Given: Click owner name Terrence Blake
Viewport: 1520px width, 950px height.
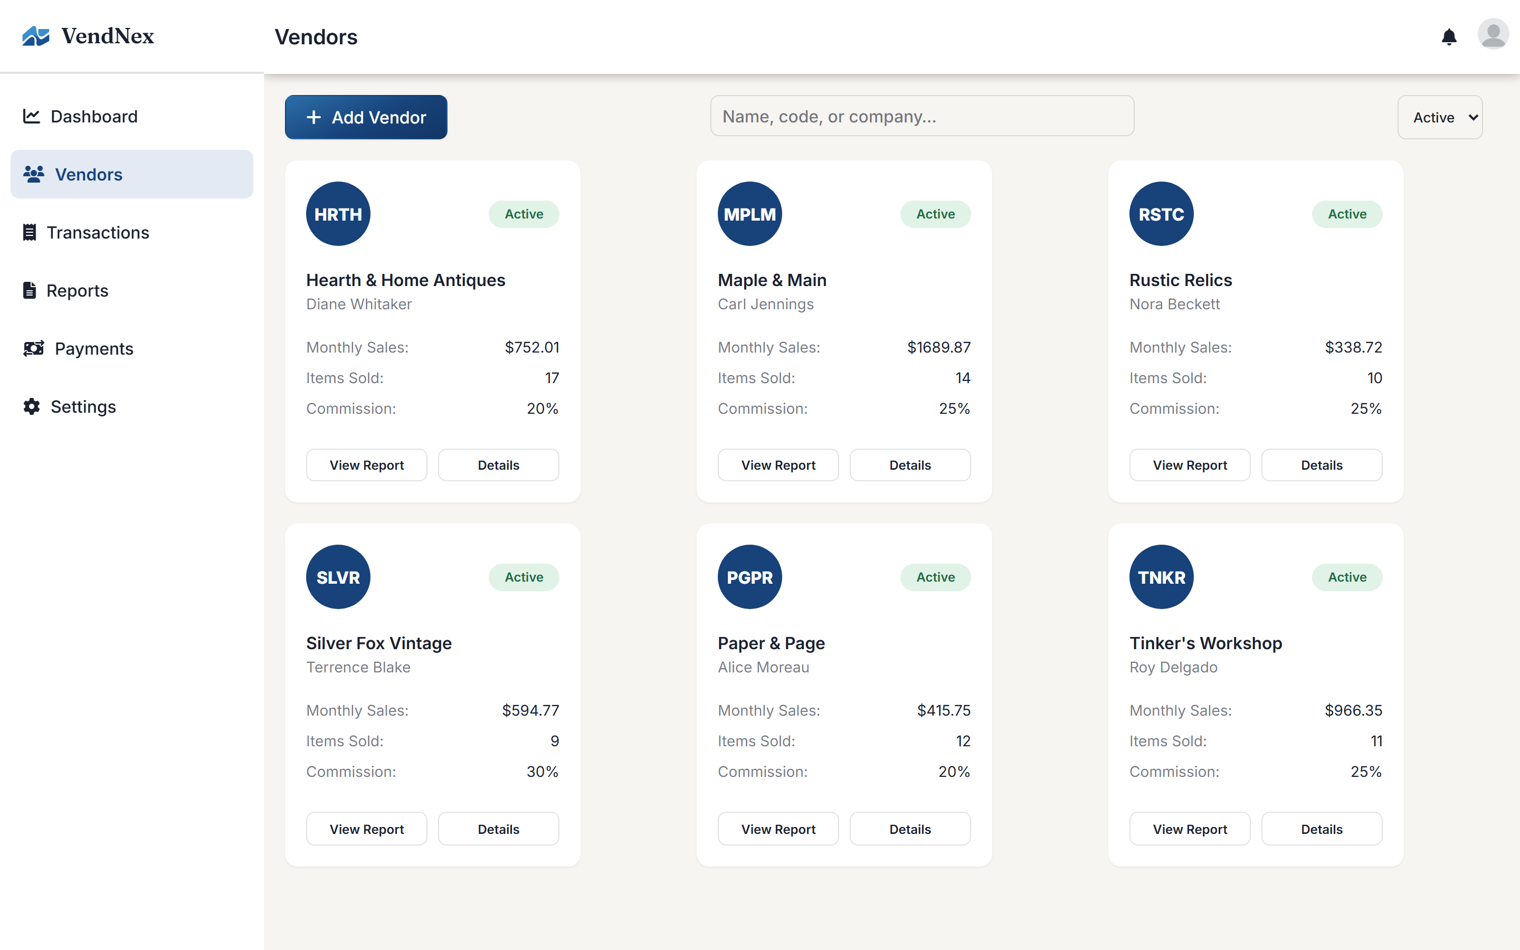Looking at the screenshot, I should (x=358, y=667).
